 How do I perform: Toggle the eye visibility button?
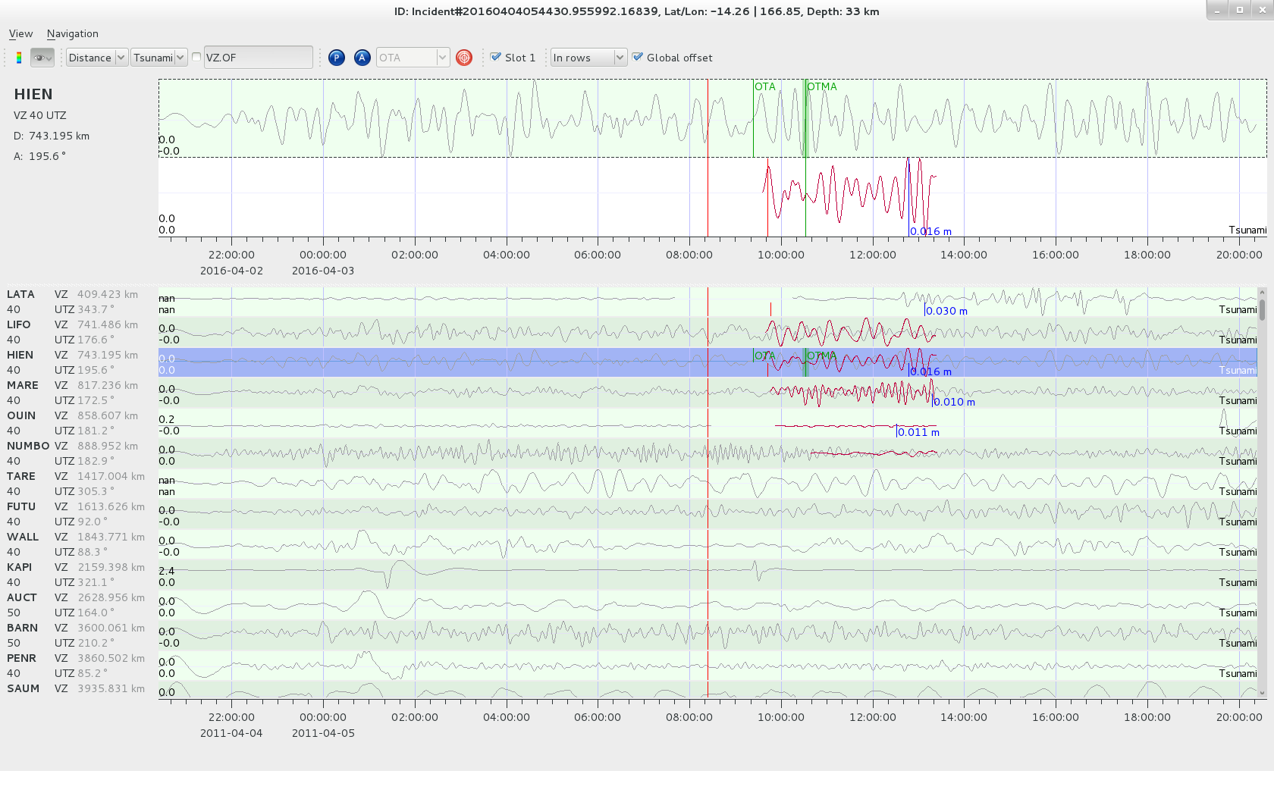click(x=42, y=58)
